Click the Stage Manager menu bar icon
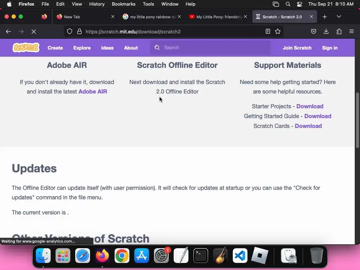Image resolution: width=360 pixels, height=270 pixels. click(276, 4)
